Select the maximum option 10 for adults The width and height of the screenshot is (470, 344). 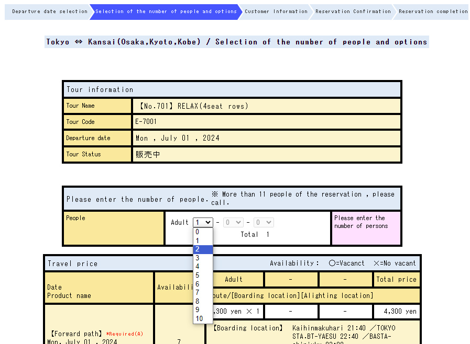pyautogui.click(x=202, y=319)
